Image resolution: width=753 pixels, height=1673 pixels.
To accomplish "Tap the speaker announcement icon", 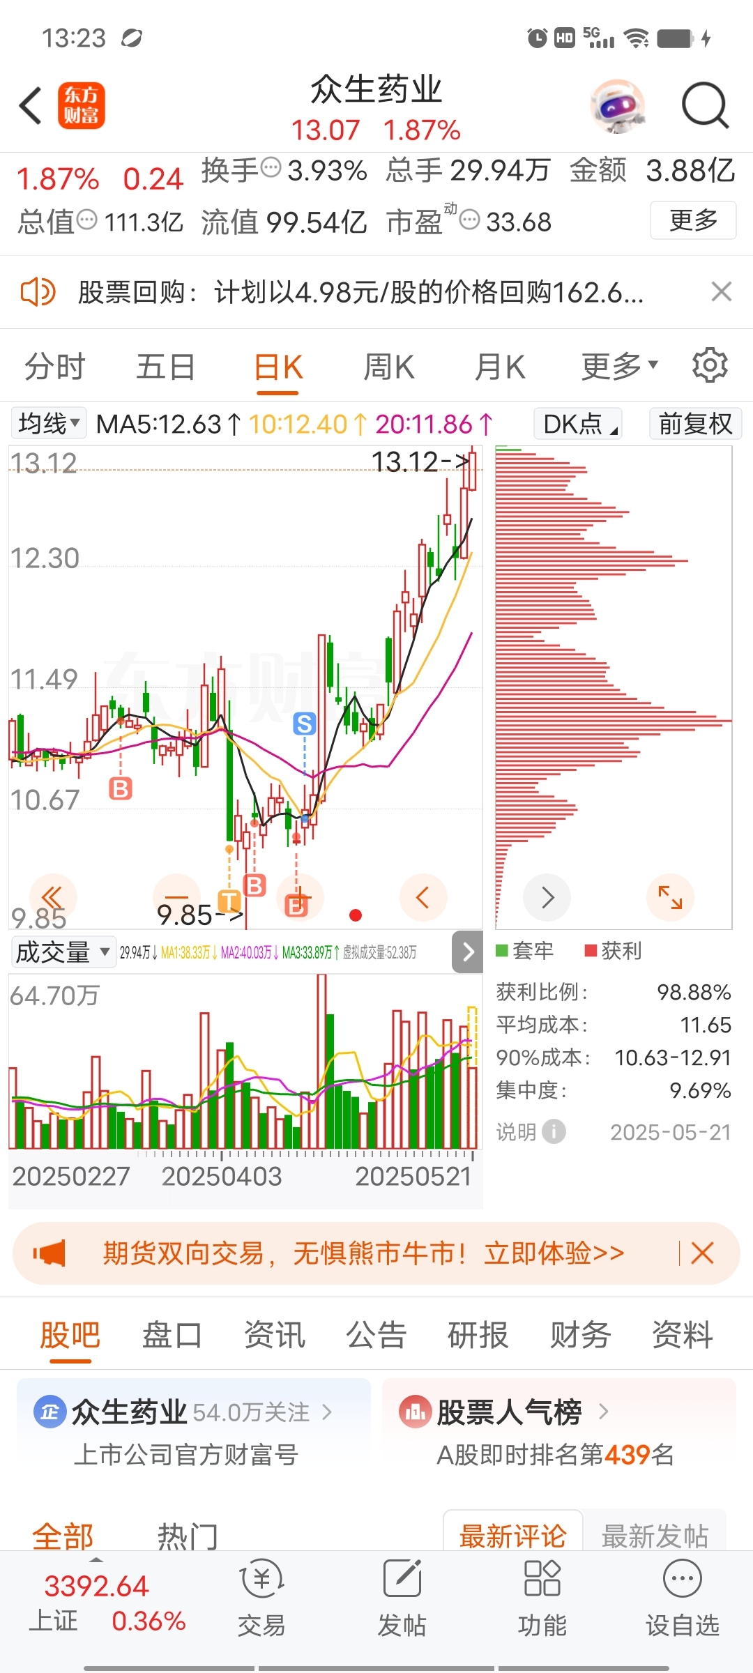I will click(x=38, y=291).
